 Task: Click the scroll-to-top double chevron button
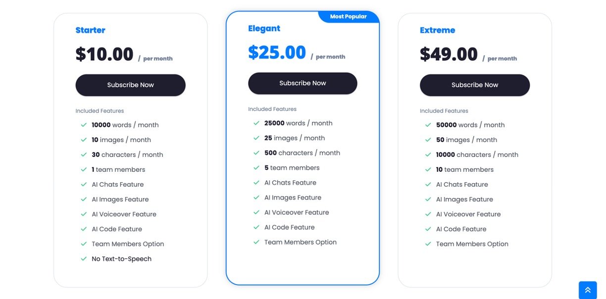pyautogui.click(x=588, y=290)
